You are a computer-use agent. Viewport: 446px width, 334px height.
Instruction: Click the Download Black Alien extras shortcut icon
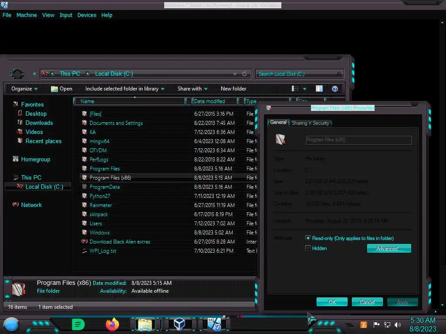[x=84, y=241]
